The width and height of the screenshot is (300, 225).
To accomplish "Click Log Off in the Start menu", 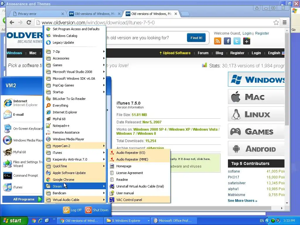I will (x=73, y=210).
